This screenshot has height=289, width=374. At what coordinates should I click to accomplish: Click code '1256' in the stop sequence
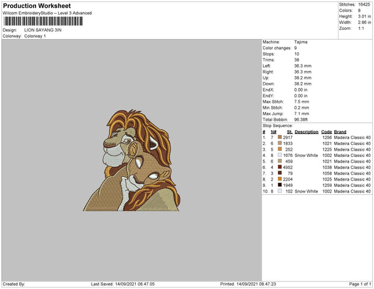pyautogui.click(x=327, y=138)
